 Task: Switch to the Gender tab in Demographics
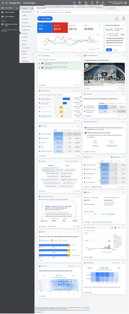90,268
